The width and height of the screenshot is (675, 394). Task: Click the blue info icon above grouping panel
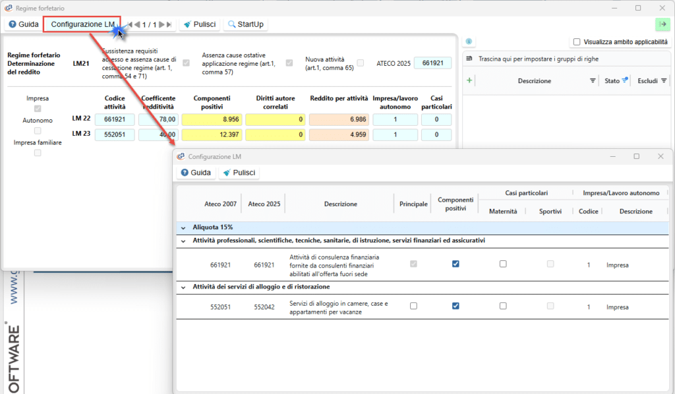click(469, 42)
